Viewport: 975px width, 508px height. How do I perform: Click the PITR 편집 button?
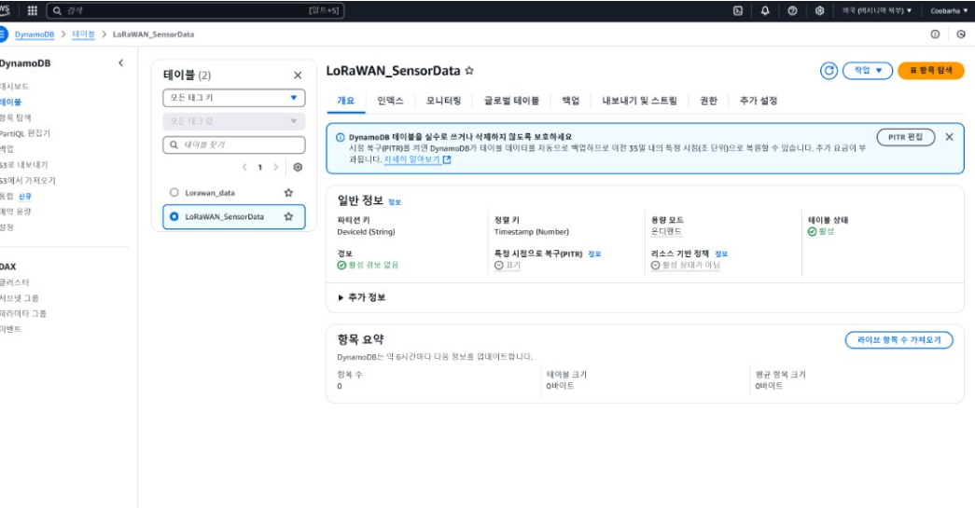(905, 137)
